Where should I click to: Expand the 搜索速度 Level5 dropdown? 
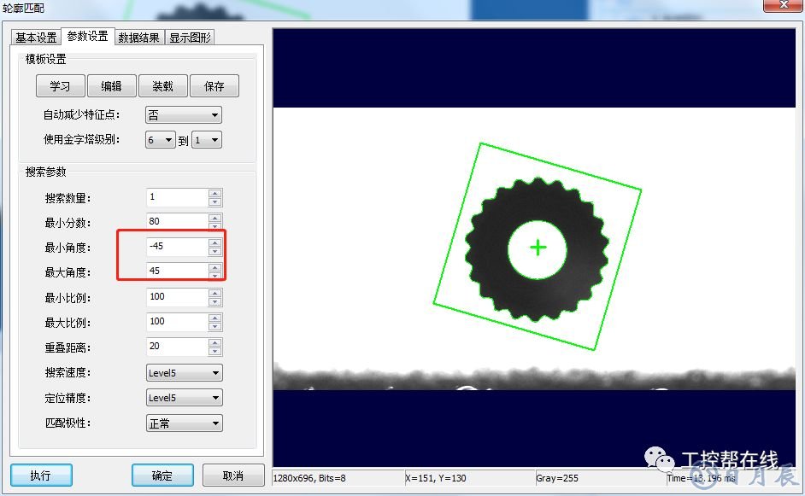point(184,373)
